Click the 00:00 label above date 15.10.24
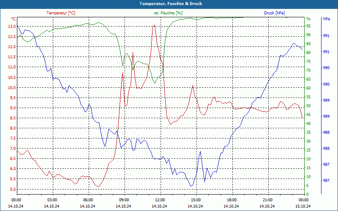This screenshot has width=338, height=211. 303,200
